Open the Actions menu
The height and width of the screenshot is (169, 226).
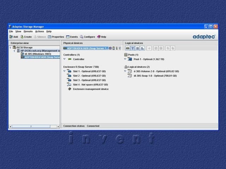pyautogui.click(x=40, y=31)
